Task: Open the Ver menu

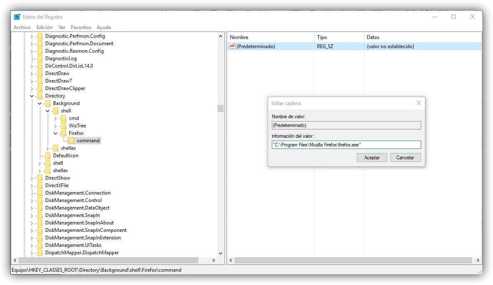Action: coord(61,27)
